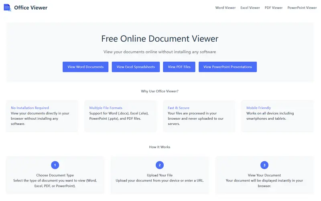Viewport: 321px width, 201px height.
Task: Click the subtitle about viewing documents online
Action: click(160, 52)
